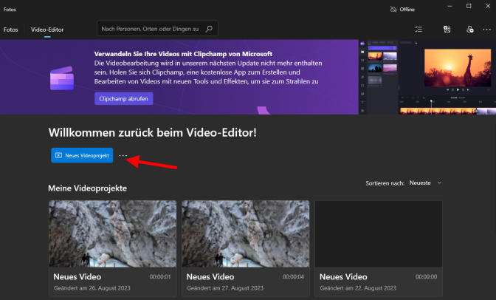Expand the Sortieren nach Neueste dropdown
Screen dimensions: 496x300
[425, 183]
